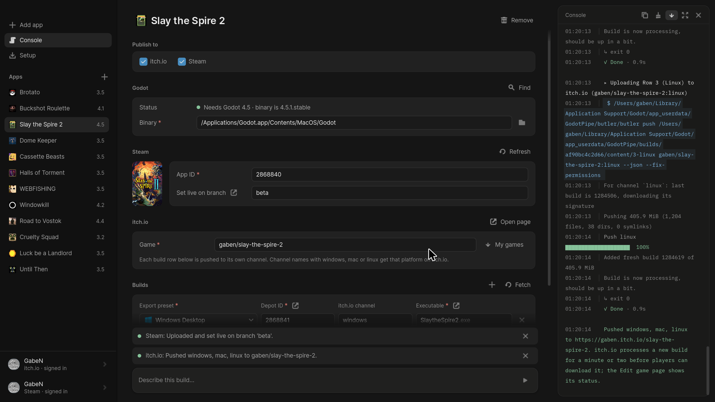The image size is (715, 402).
Task: Toggle console auto-scroll down arrow
Action: pyautogui.click(x=671, y=15)
